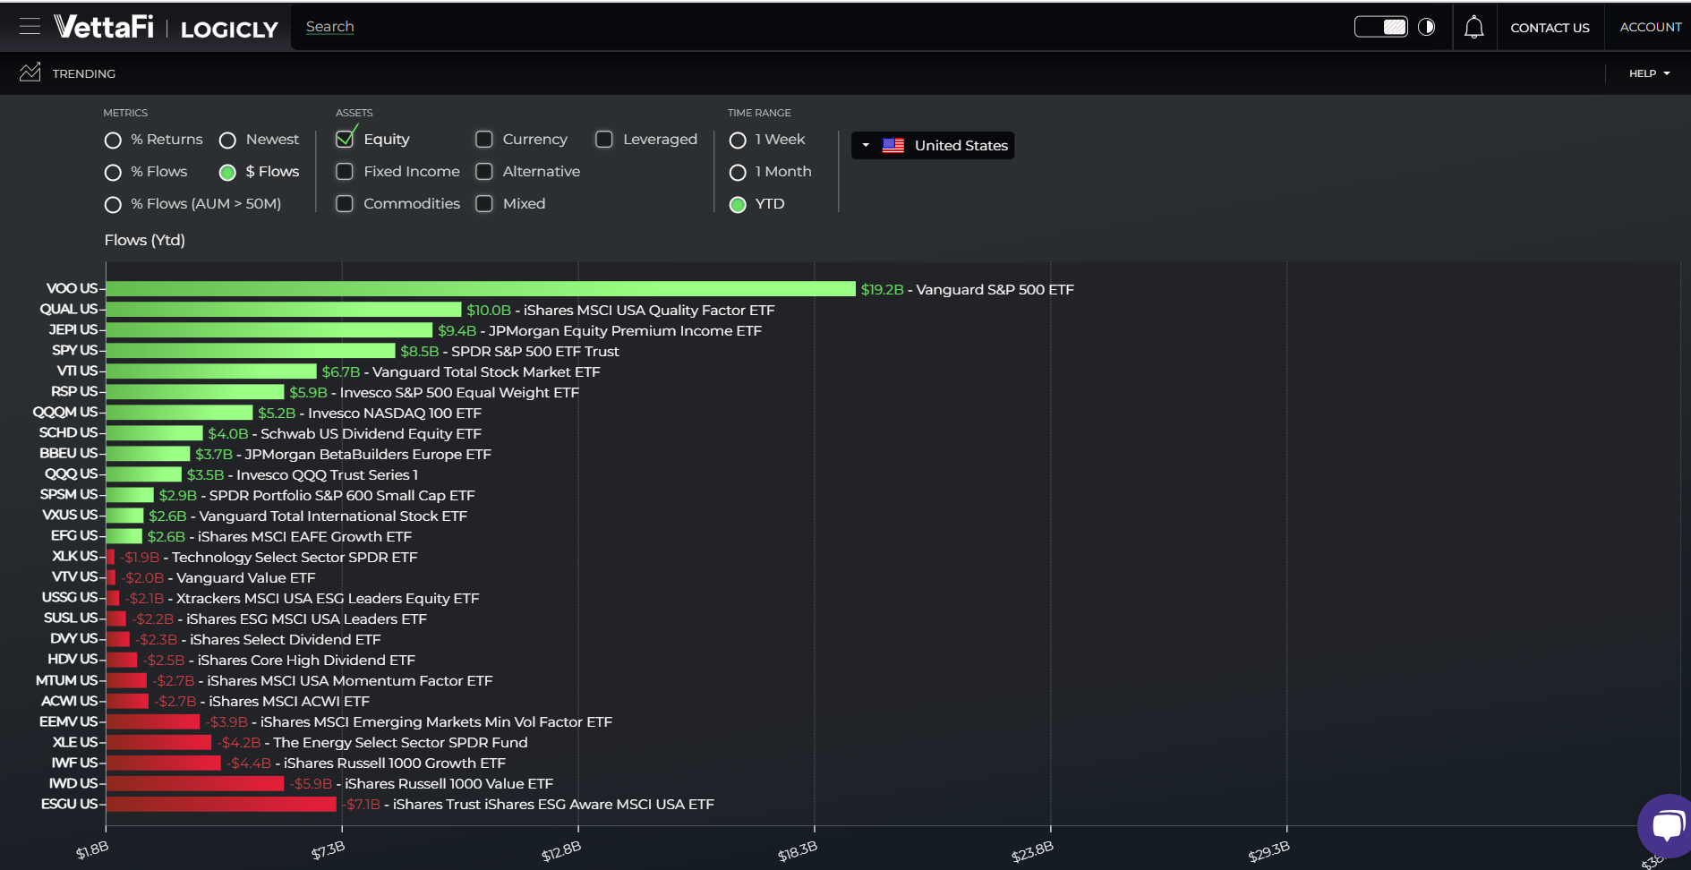Select the XLE US ticker label

pos(75,742)
